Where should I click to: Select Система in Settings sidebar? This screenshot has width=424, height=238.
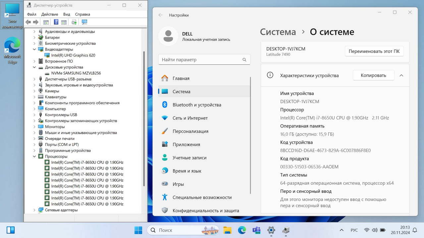point(204,92)
